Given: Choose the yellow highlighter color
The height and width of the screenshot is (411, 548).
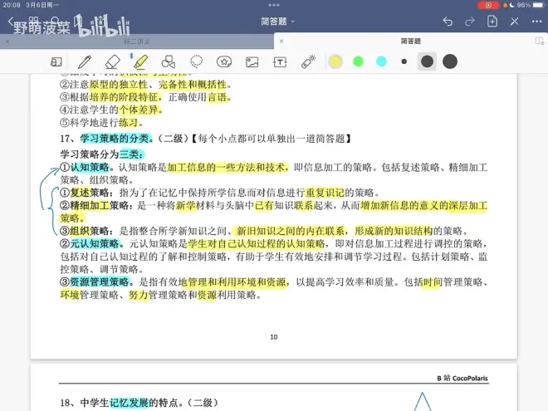Looking at the screenshot, I should pos(335,61).
